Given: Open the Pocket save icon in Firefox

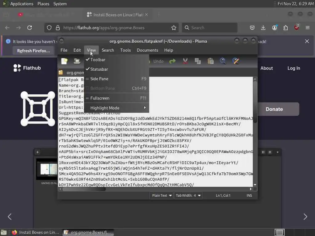Looking at the screenshot, I should 252,28.
